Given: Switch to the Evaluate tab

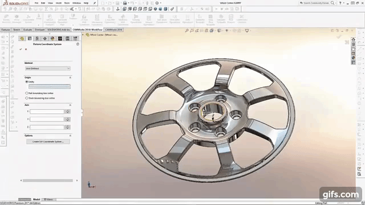Looking at the screenshot, I should 27,30.
